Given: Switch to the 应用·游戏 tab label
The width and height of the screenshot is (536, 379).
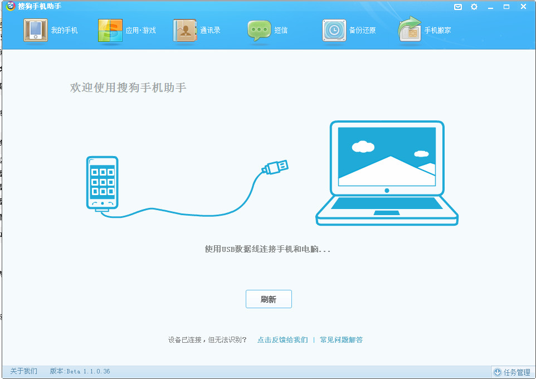Looking at the screenshot, I should click(x=140, y=31).
